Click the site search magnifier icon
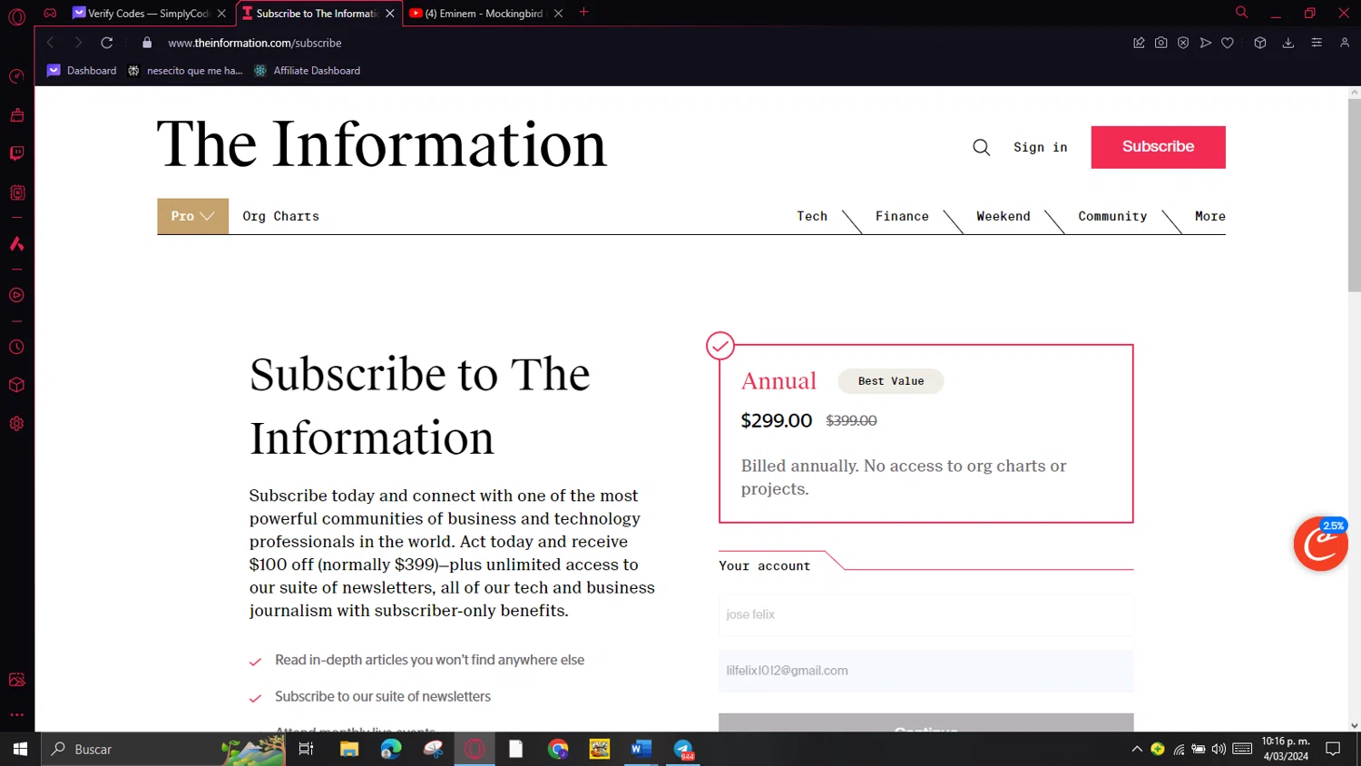The height and width of the screenshot is (766, 1361). [x=981, y=147]
